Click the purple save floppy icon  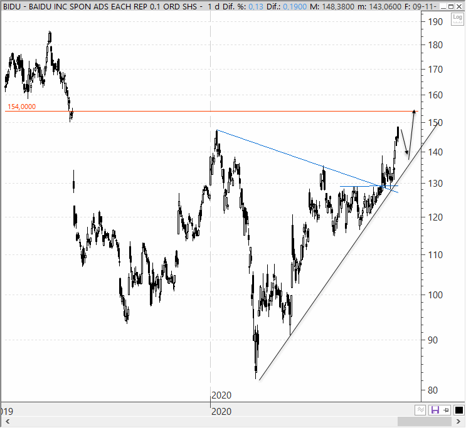click(x=435, y=410)
